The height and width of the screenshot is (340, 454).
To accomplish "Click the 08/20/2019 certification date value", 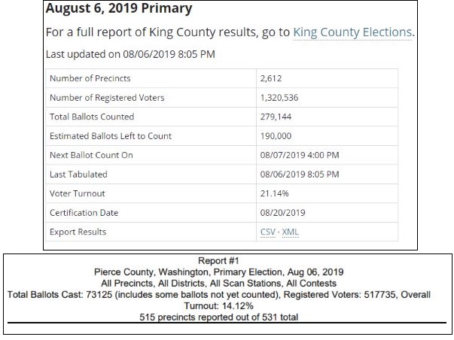I will click(x=282, y=212).
